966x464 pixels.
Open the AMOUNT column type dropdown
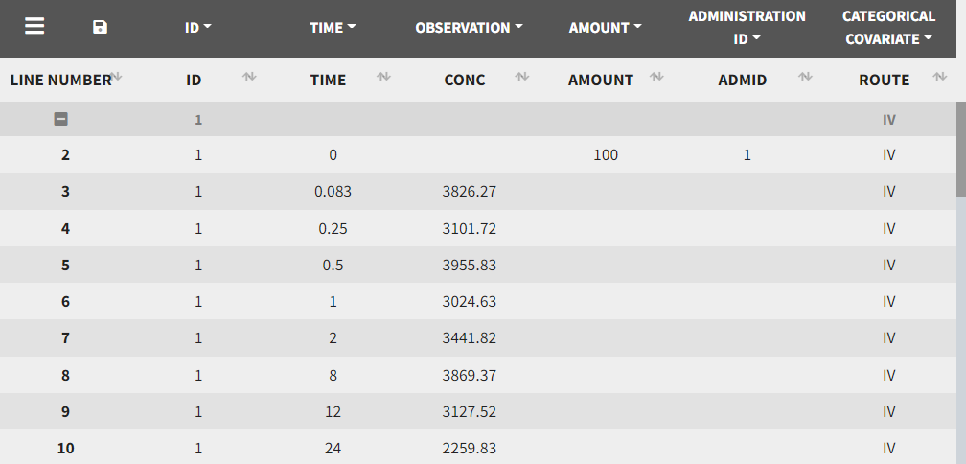(x=605, y=29)
